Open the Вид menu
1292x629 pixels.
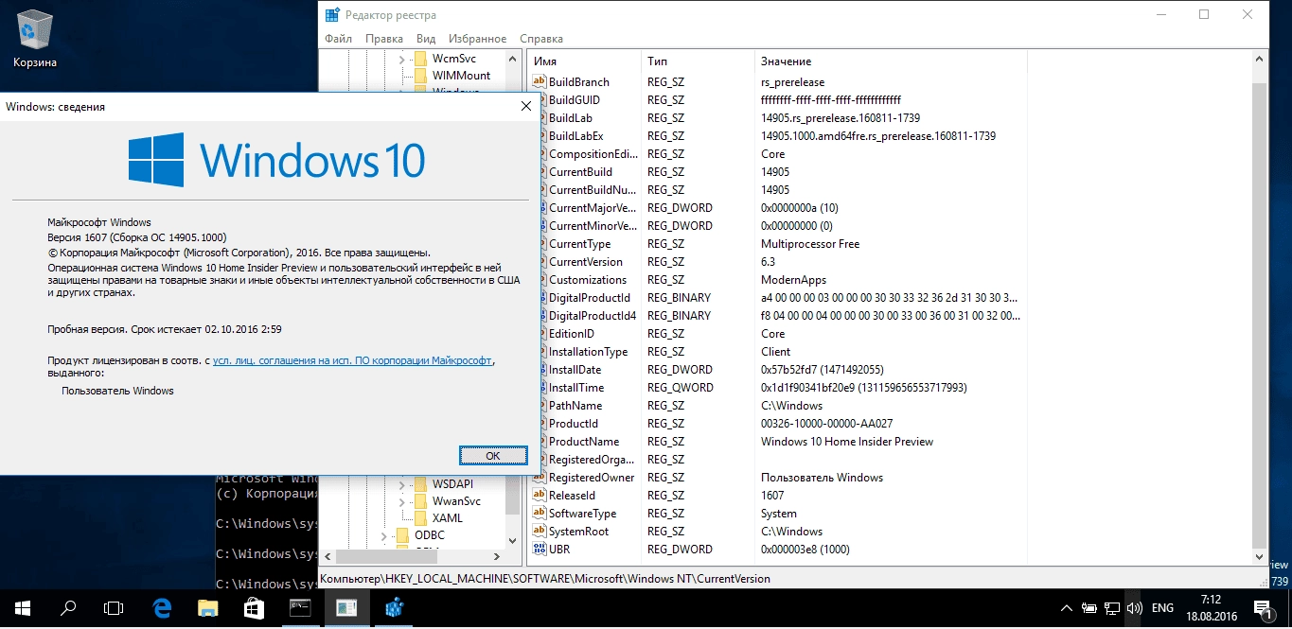click(426, 39)
